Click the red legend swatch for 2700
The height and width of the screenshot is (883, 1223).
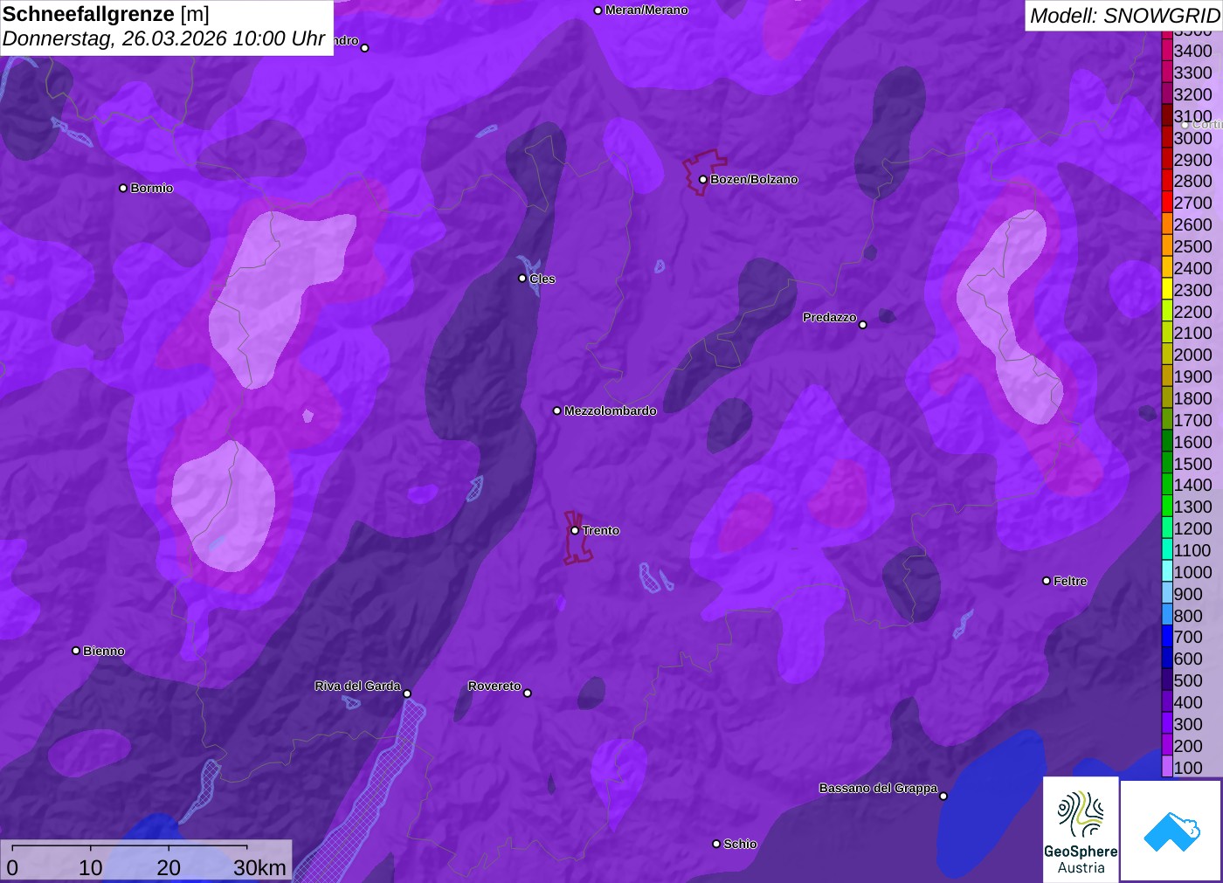pyautogui.click(x=1167, y=203)
